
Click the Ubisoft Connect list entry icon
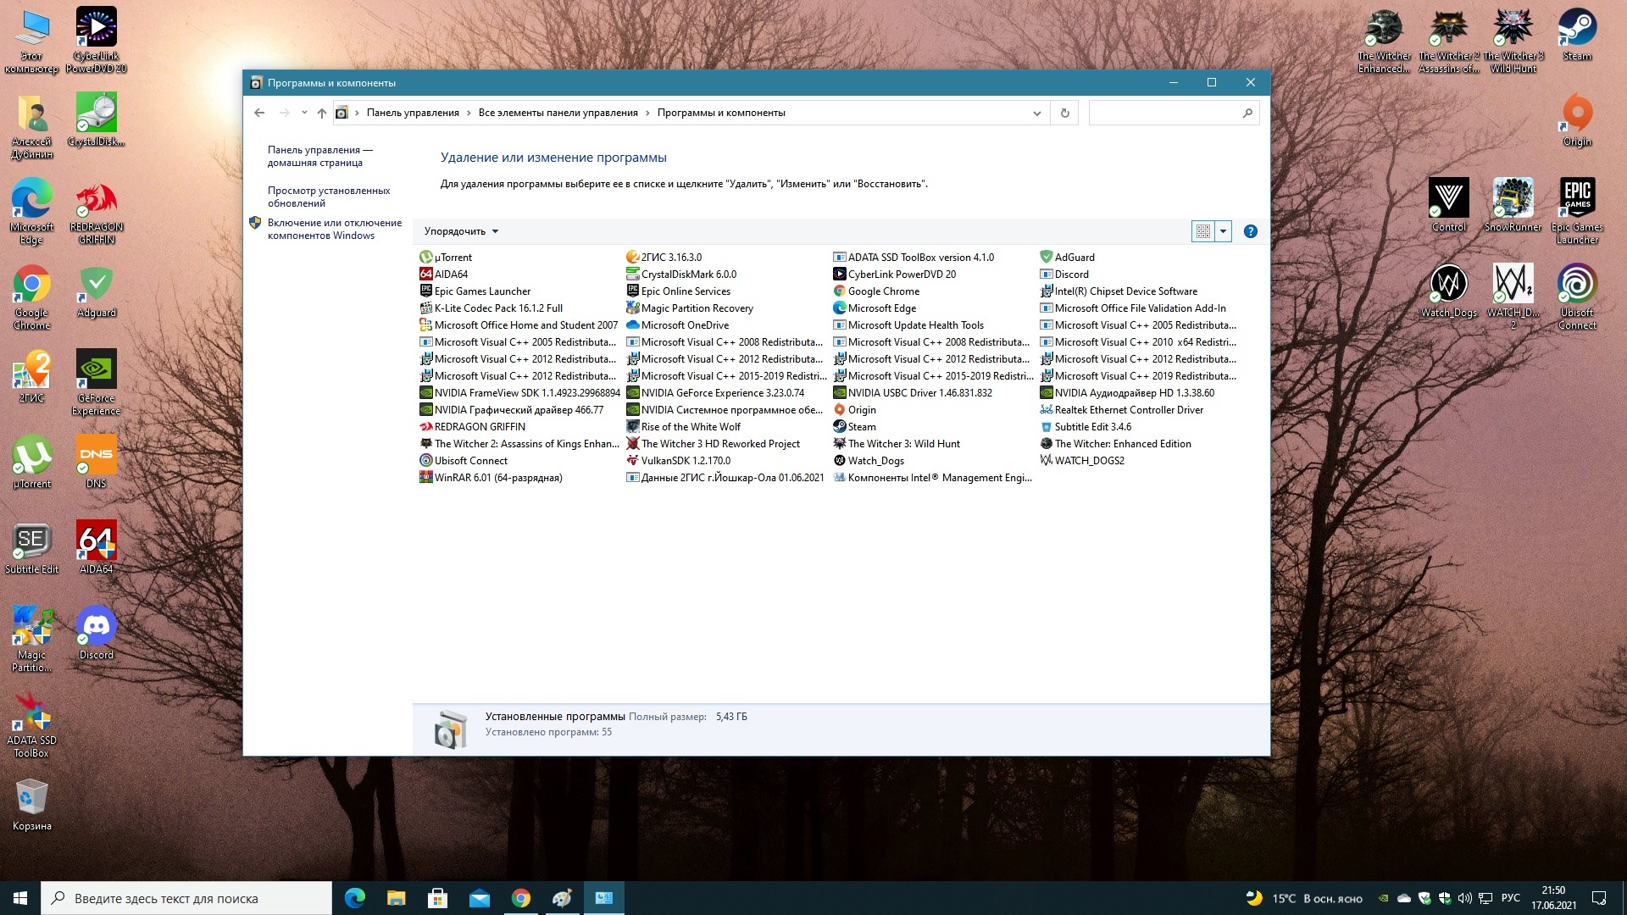(425, 460)
